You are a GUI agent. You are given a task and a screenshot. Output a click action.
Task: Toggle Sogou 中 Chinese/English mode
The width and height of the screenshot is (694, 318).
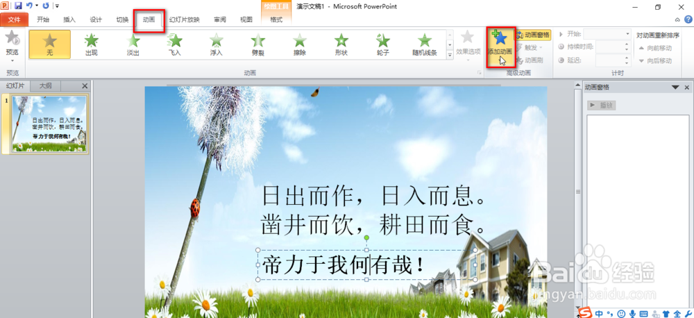(600, 314)
